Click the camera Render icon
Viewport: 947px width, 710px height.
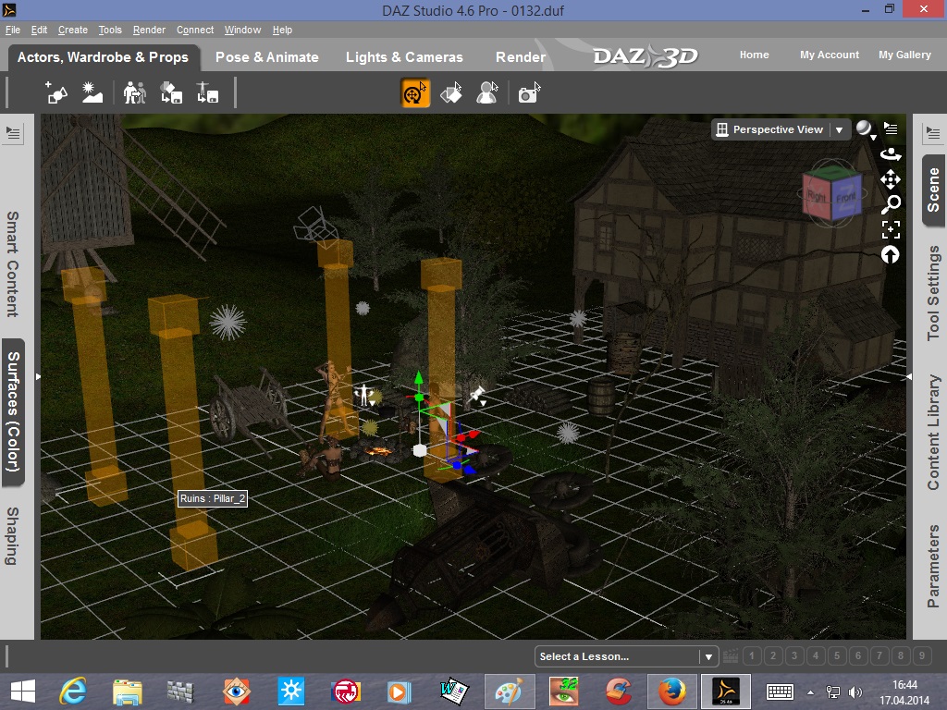coord(529,93)
